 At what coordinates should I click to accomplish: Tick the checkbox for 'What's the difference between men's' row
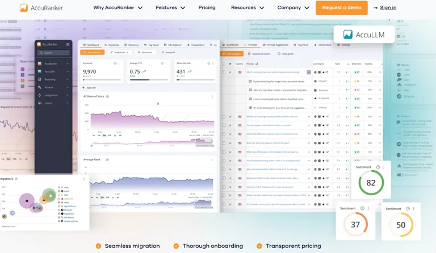[224, 134]
